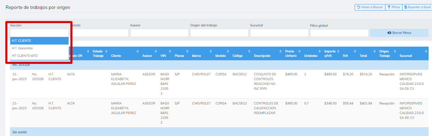Image resolution: width=432 pixels, height=136 pixels.
Task: Select H.T. CLIENTE from the Sección list
Action: [39, 40]
